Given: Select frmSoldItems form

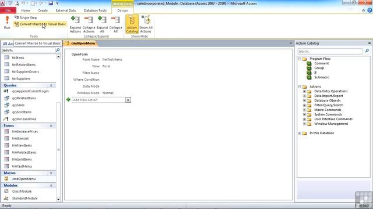Looking at the screenshot, I should [x=22, y=159].
